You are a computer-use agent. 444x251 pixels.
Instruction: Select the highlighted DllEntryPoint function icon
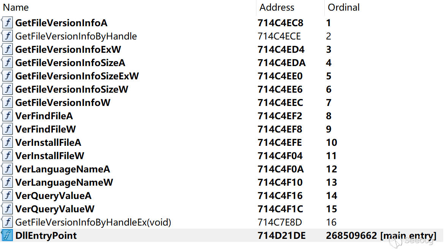point(7,235)
